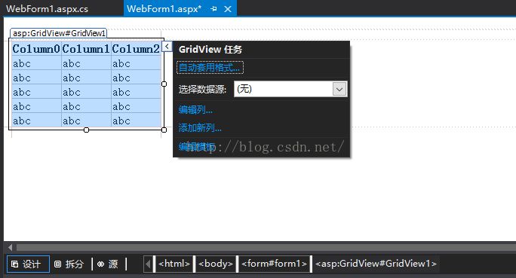
Task: Close the WebForm1.aspx tab
Action: click(228, 9)
